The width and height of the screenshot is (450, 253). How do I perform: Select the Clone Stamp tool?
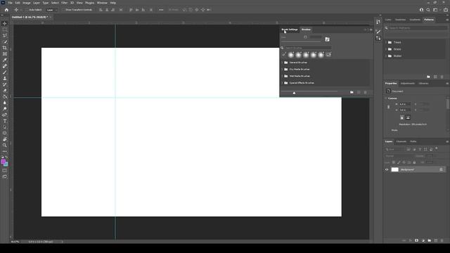(5, 78)
